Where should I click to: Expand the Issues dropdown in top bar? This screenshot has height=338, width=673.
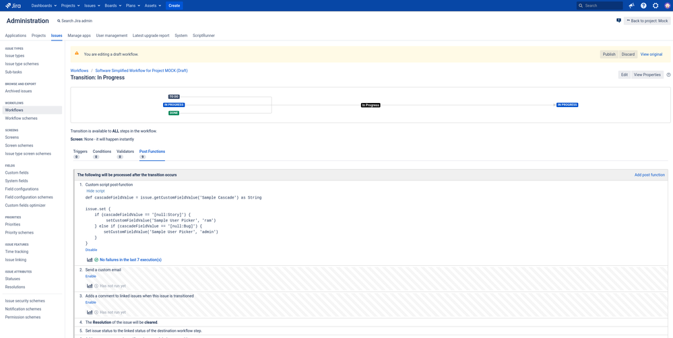(92, 5)
